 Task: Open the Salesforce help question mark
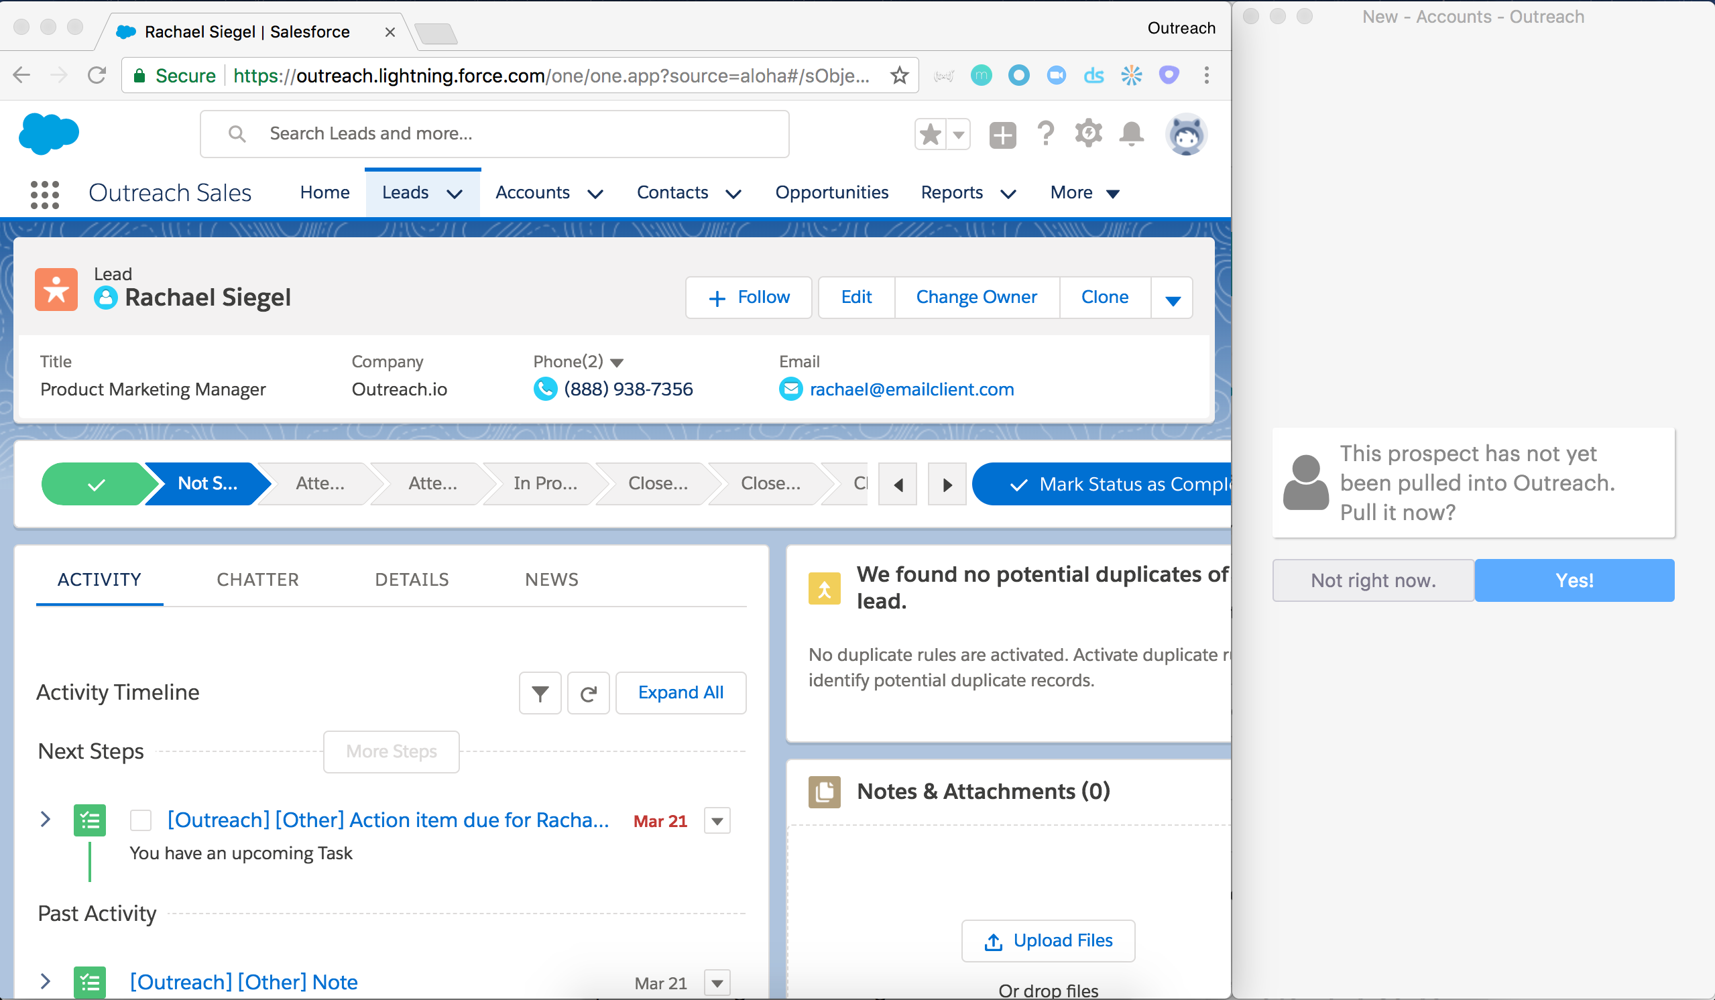[1046, 133]
